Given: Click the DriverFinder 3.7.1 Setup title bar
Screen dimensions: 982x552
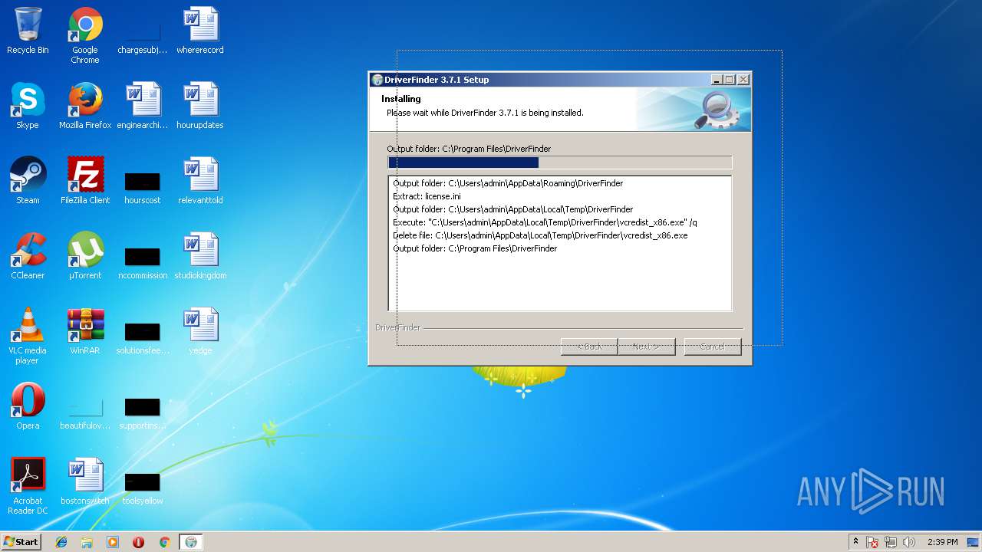Looking at the screenshot, I should click(560, 80).
